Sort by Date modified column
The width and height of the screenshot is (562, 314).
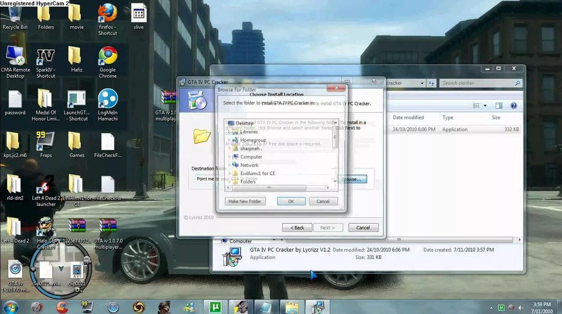[x=408, y=118]
